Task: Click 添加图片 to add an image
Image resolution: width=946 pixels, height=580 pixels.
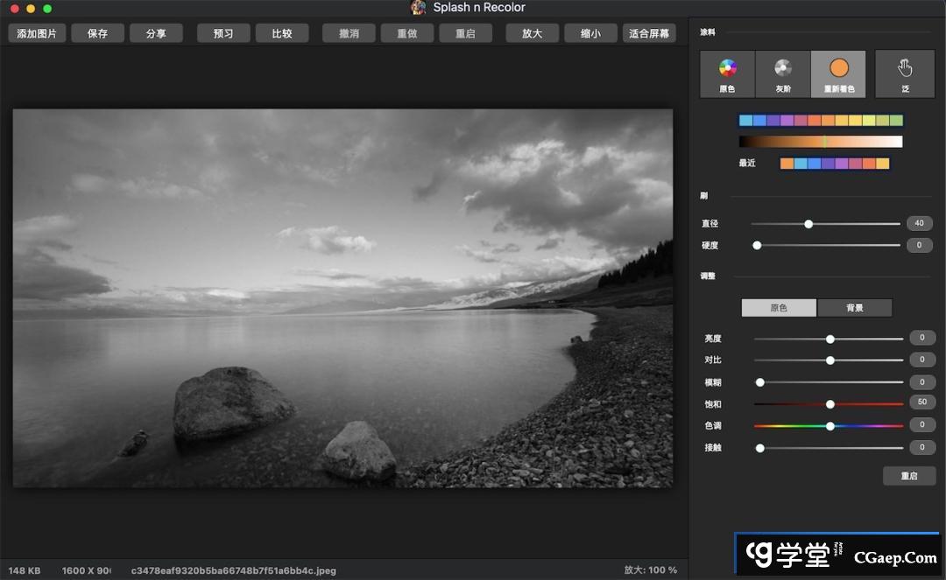Action: click(37, 33)
